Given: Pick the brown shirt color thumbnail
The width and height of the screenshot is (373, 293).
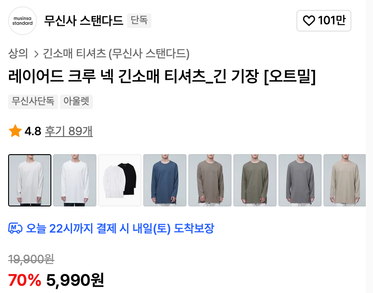Looking at the screenshot, I should pyautogui.click(x=210, y=180).
